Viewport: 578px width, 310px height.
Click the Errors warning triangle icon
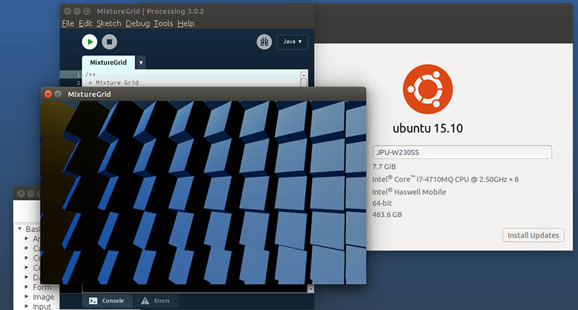pos(145,301)
